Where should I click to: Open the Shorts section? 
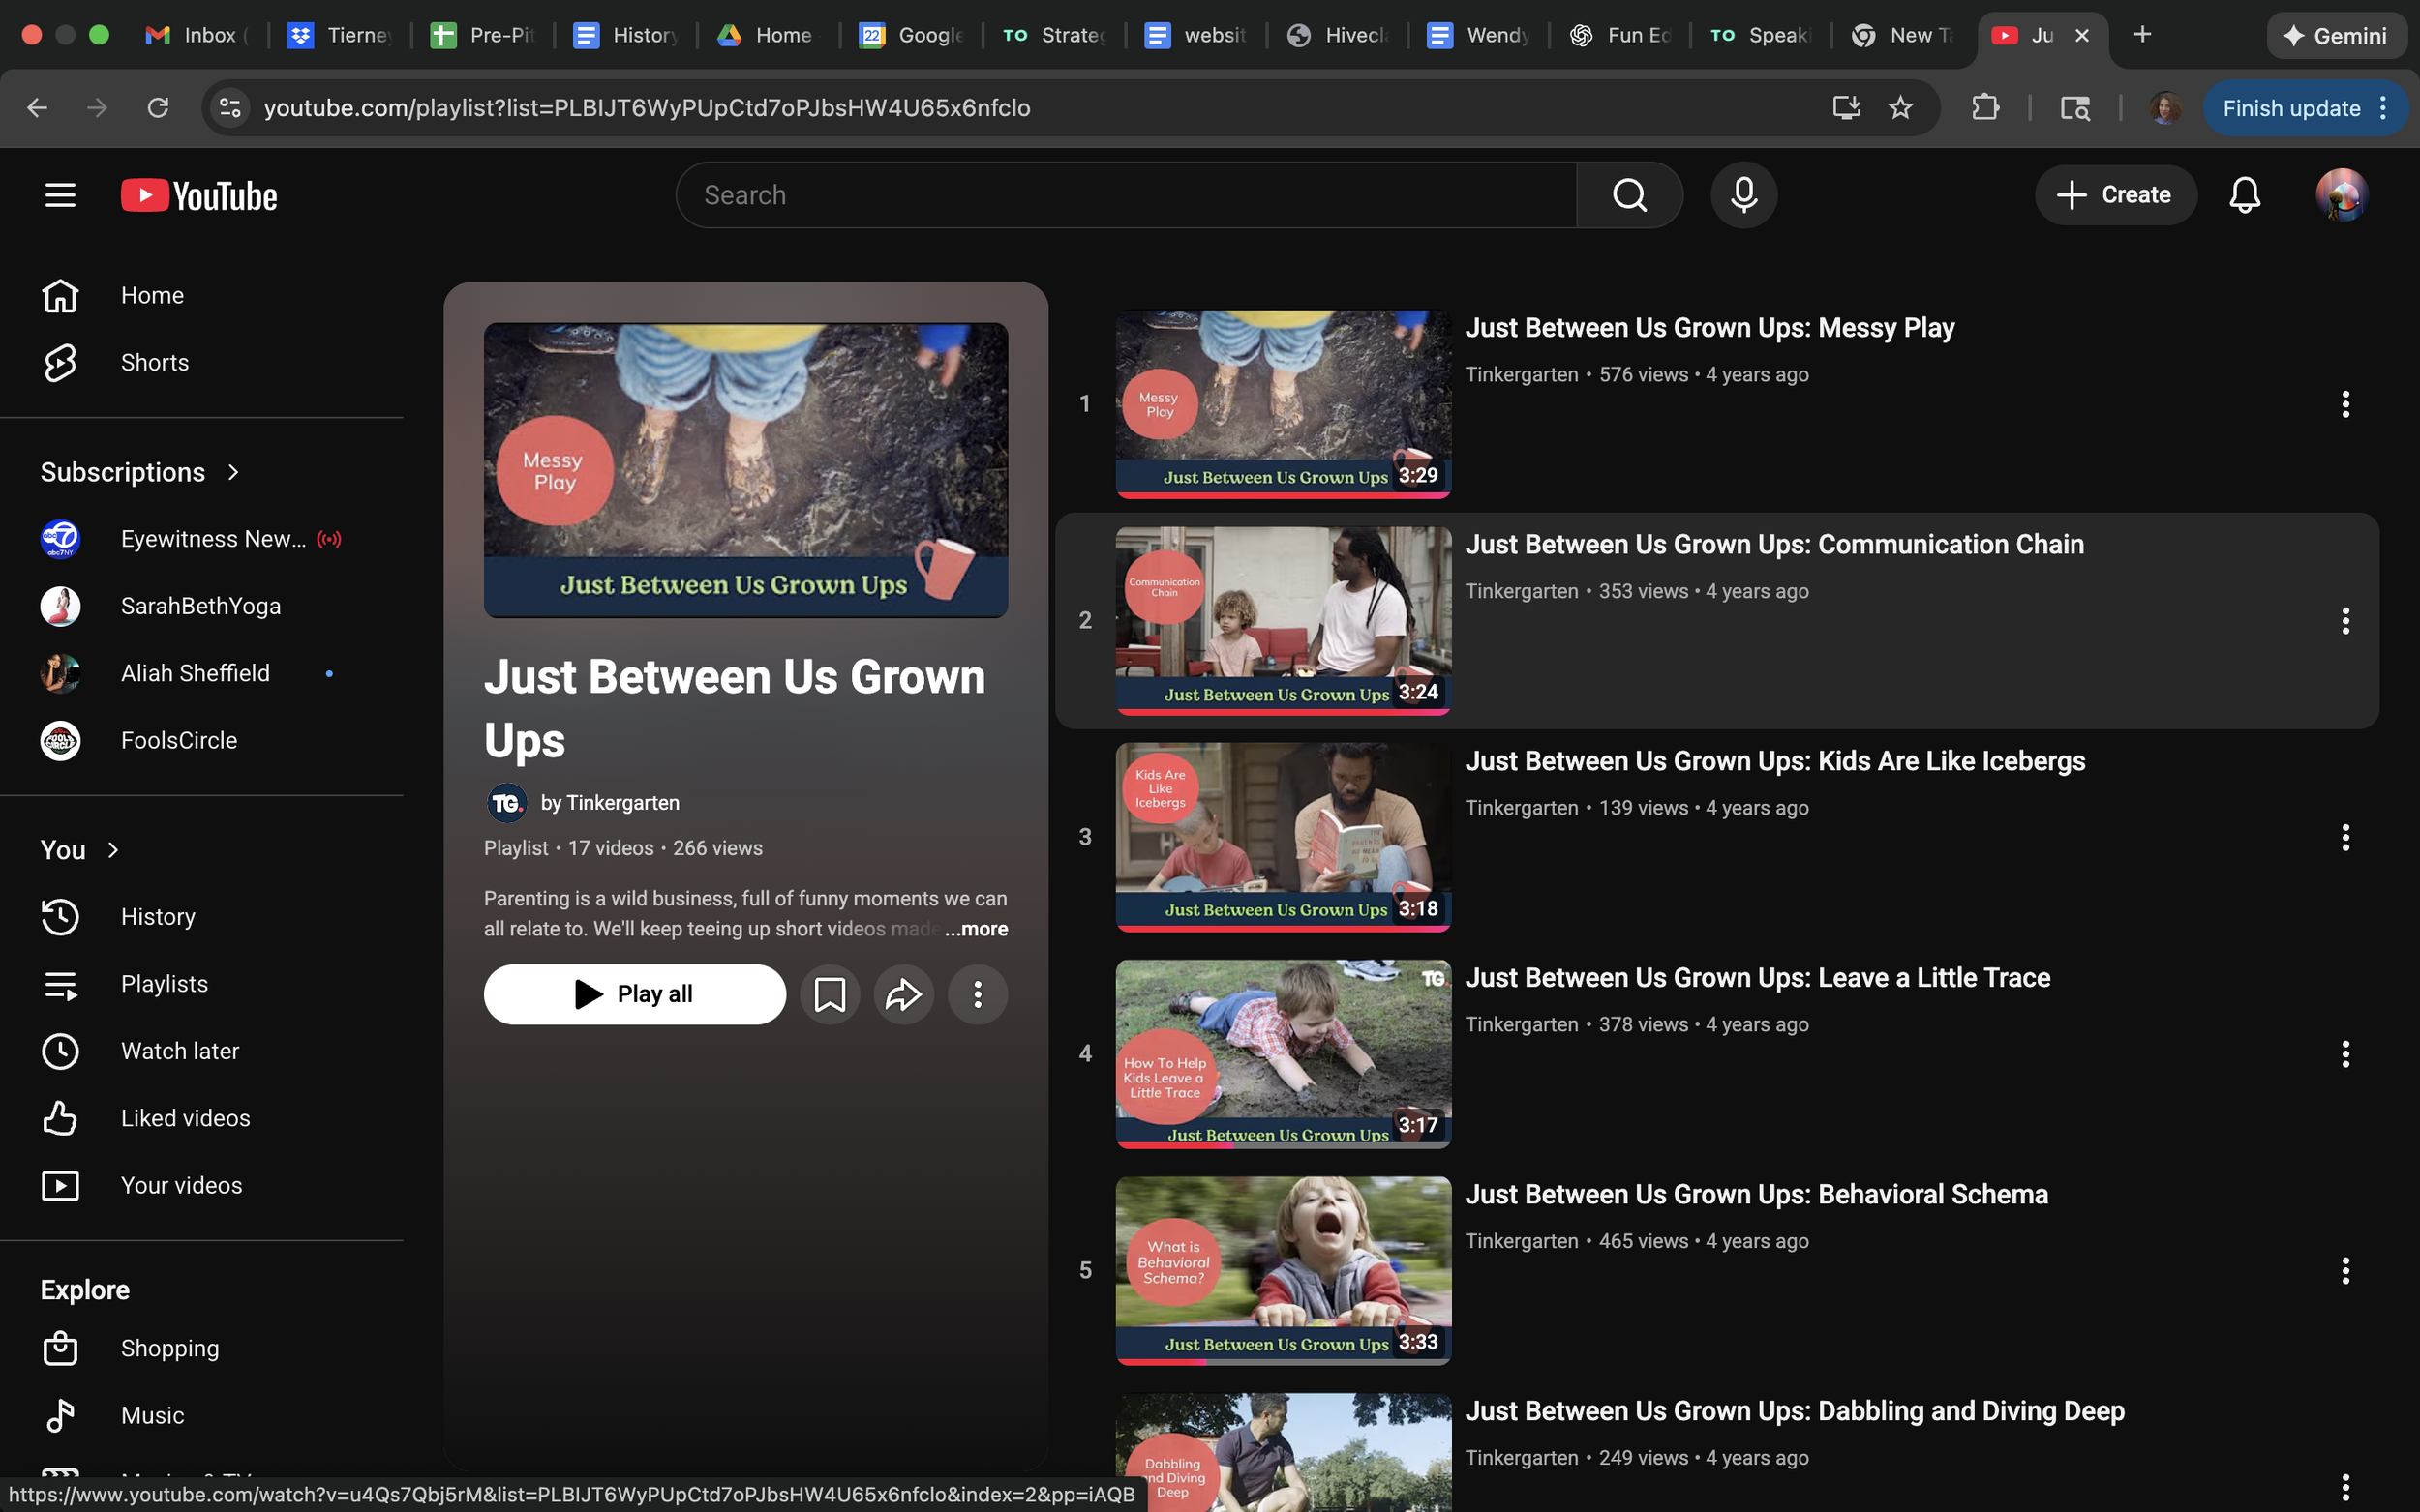154,362
